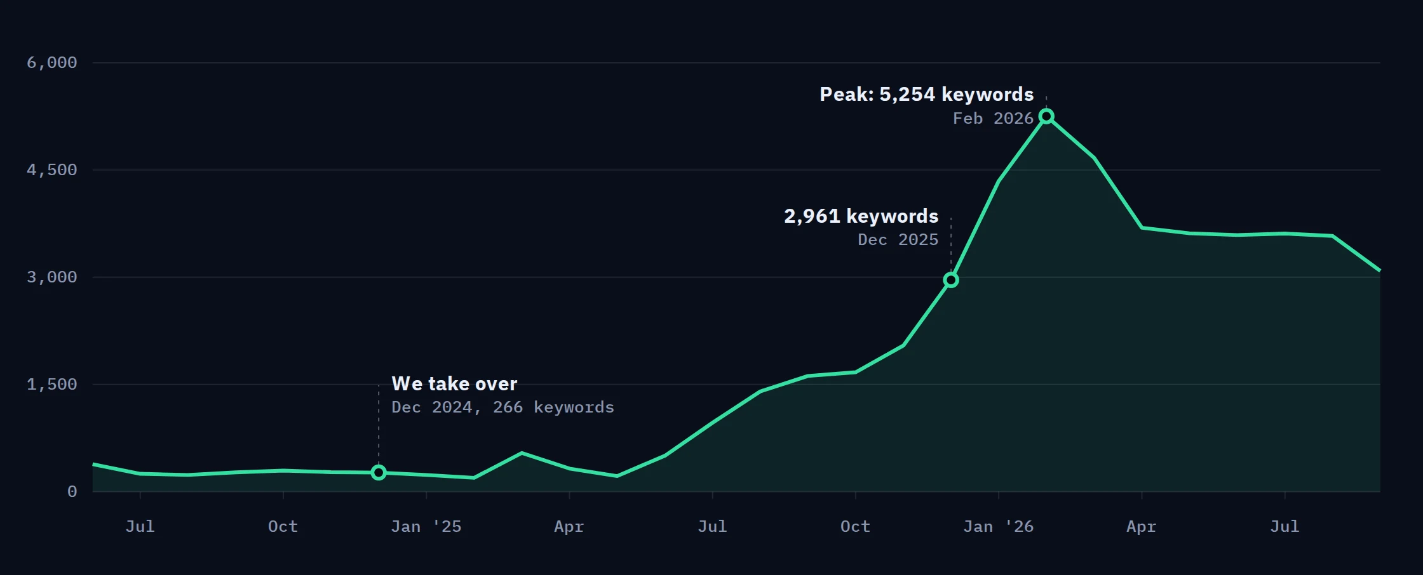Viewport: 1423px width, 575px height.
Task: Click the Feb 2026 peak circle marker
Action: tap(1046, 116)
